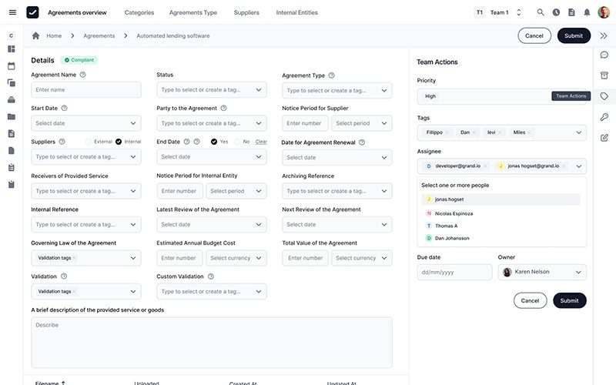The width and height of the screenshot is (616, 385).
Task: Open the Start Date picker
Action: coord(86,123)
